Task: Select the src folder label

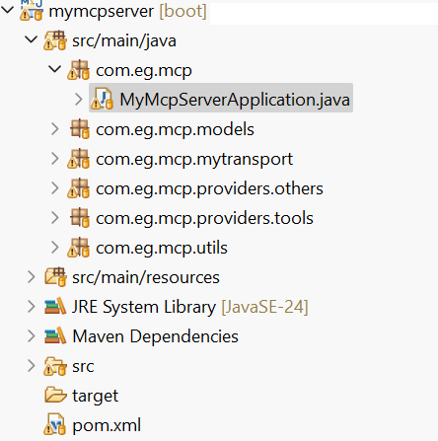Action: point(83,366)
